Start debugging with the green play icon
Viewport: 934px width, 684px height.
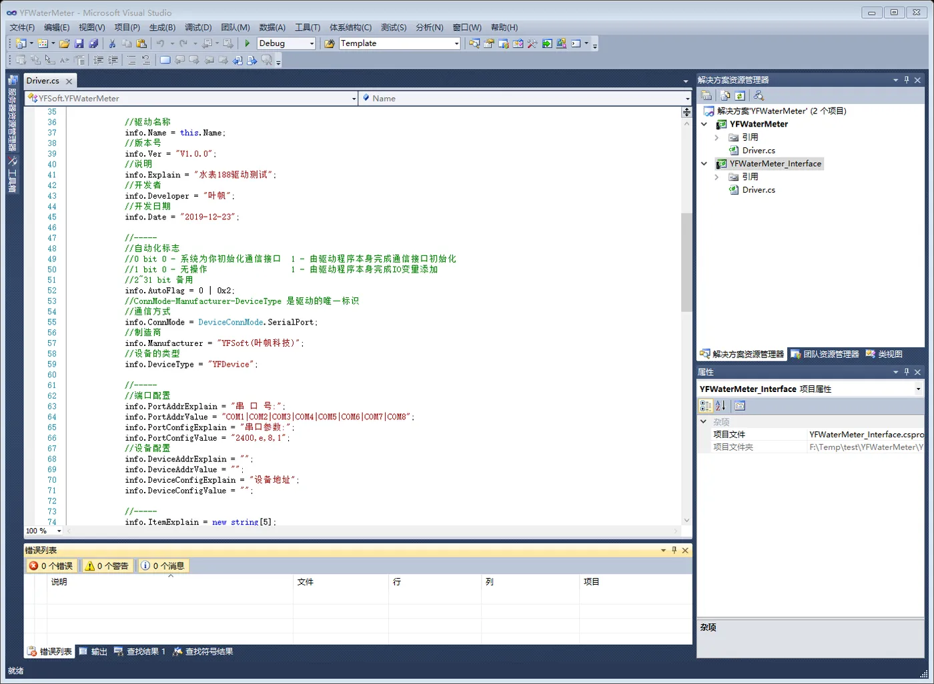click(x=248, y=43)
